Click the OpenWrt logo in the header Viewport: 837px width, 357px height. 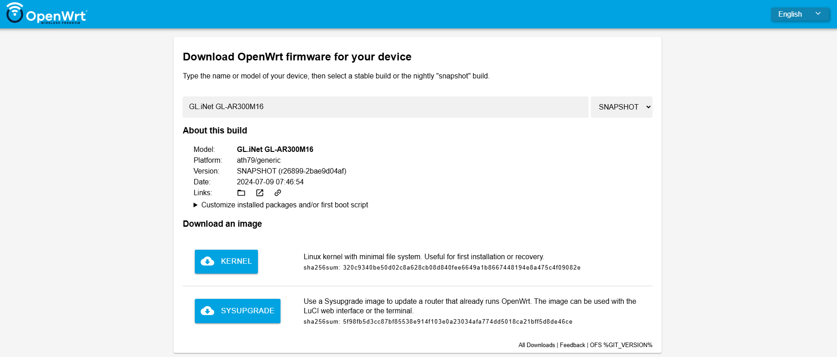[46, 14]
